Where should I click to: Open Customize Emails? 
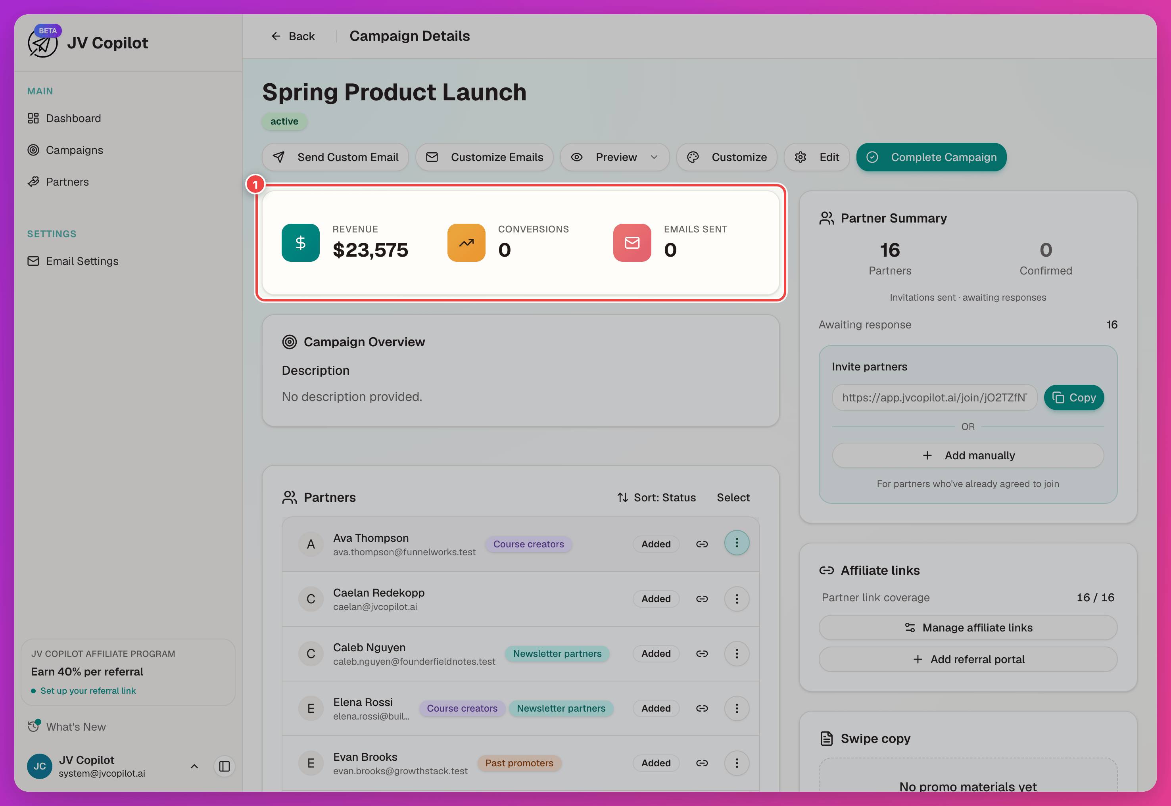485,157
